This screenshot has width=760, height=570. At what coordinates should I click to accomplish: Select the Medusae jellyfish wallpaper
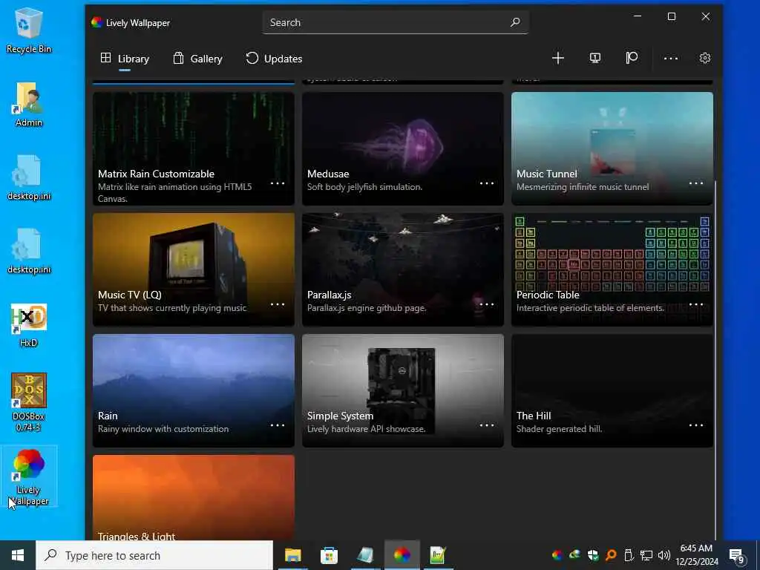coord(403,148)
